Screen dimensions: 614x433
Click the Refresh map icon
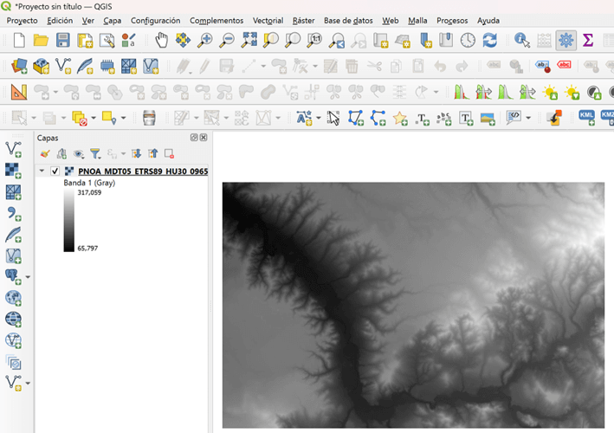click(489, 40)
